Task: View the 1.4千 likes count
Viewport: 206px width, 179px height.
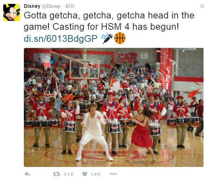Action: pyautogui.click(x=96, y=174)
